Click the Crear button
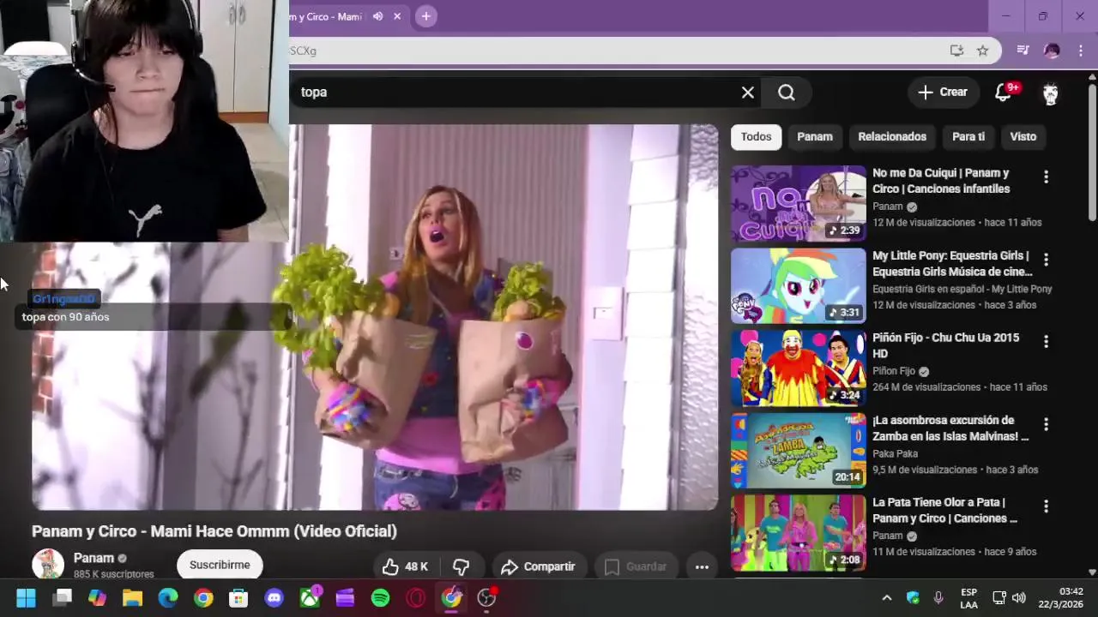Viewport: 1098px width, 617px height. coord(943,93)
